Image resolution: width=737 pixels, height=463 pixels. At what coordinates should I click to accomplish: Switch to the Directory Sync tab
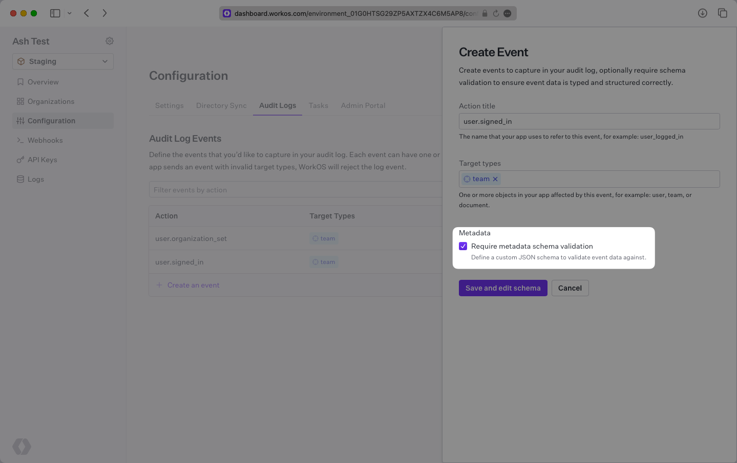[x=221, y=105]
